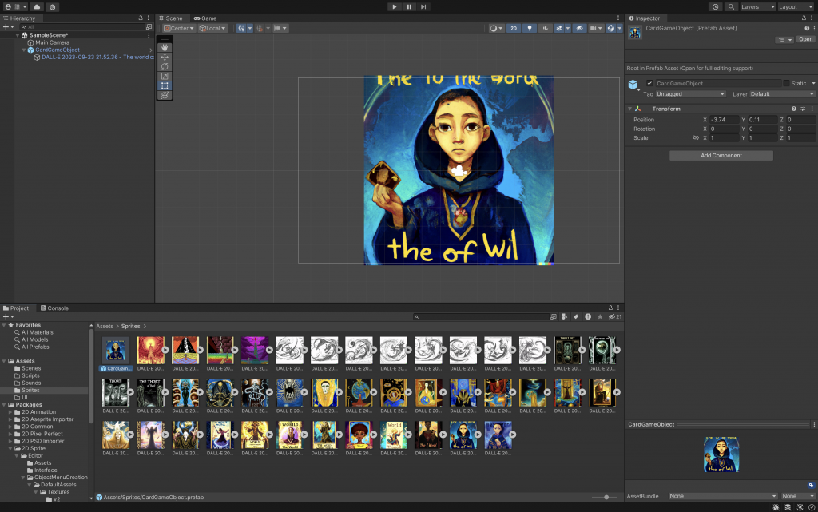Select the Move tool

[165, 57]
